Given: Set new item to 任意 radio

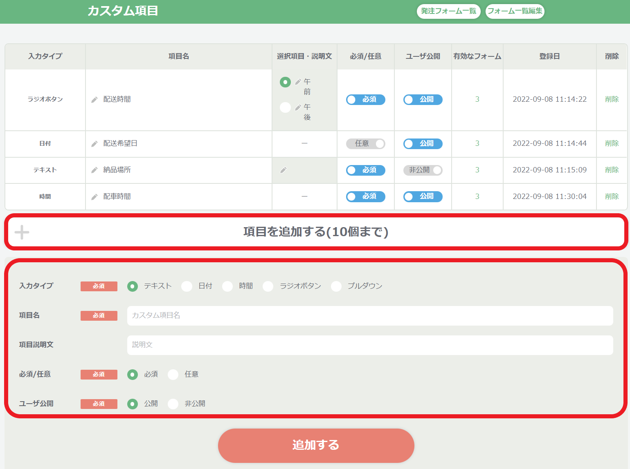Looking at the screenshot, I should click(173, 375).
